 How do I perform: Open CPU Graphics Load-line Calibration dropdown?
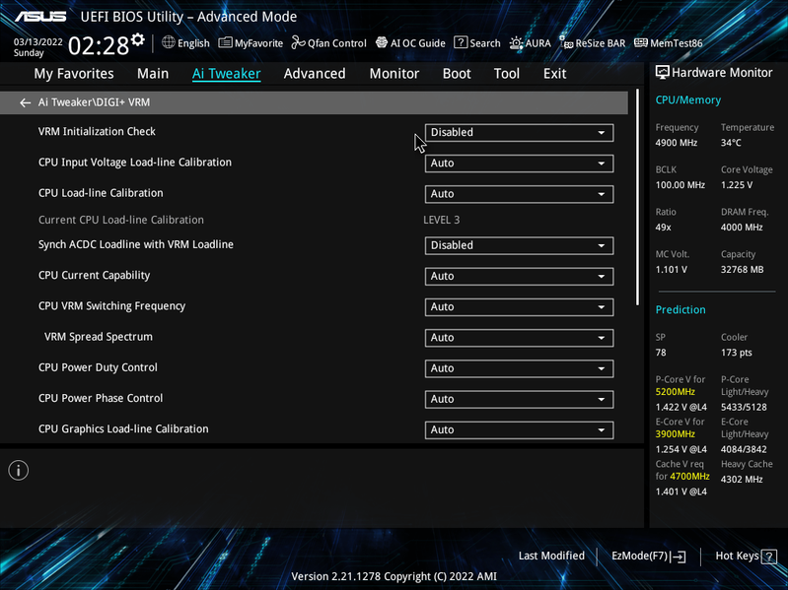click(x=519, y=430)
